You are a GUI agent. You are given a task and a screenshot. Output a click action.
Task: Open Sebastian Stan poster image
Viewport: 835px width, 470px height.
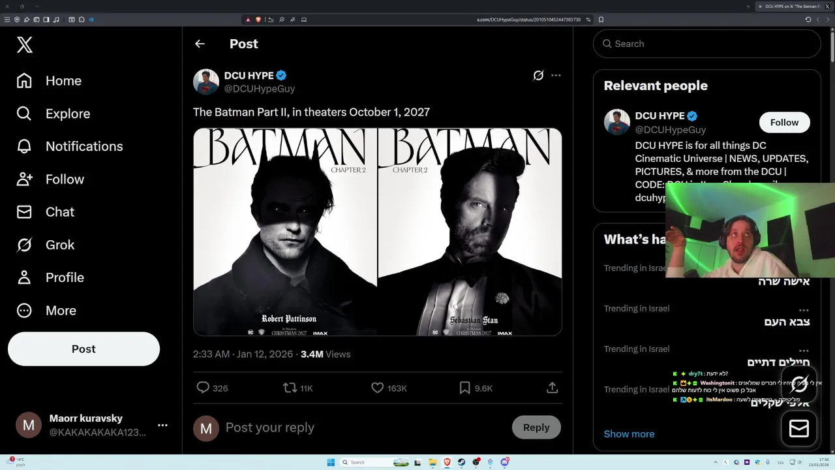(470, 232)
